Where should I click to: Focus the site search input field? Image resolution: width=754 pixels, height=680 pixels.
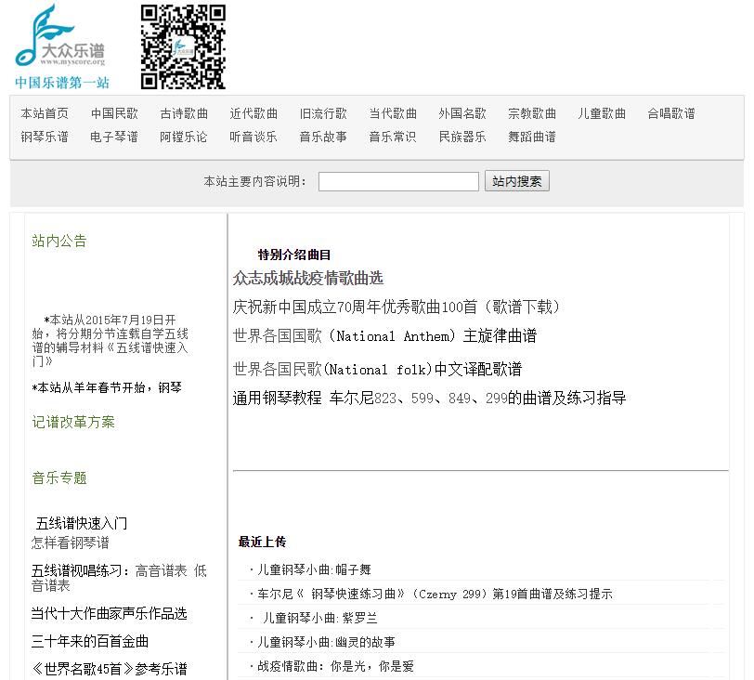pyautogui.click(x=398, y=181)
